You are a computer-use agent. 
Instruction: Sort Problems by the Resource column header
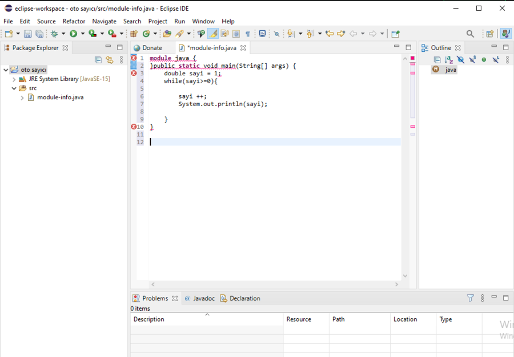tap(306, 319)
